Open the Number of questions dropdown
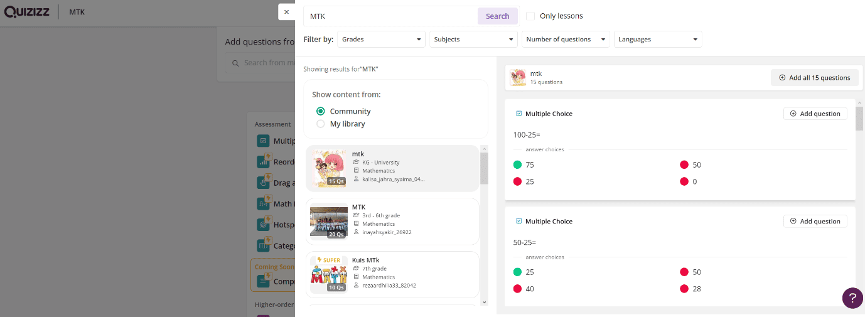865x317 pixels. pos(566,39)
